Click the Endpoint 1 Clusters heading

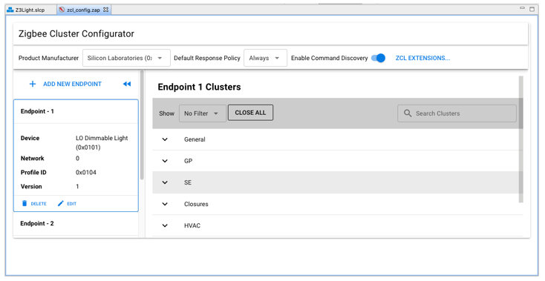(199, 87)
